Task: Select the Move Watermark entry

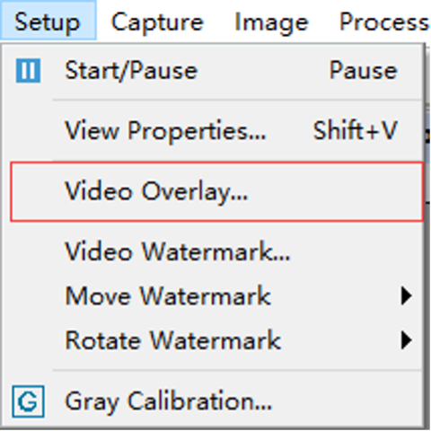Action: point(213,296)
